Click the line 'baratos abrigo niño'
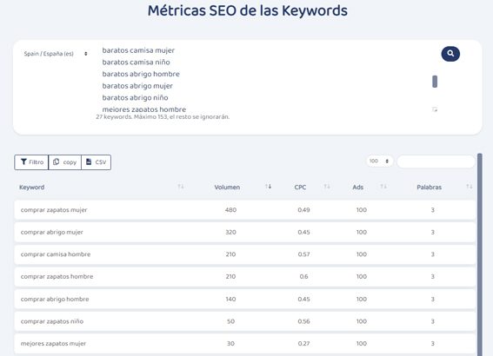 [x=135, y=97]
